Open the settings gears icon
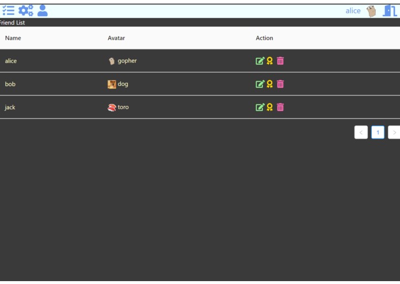The image size is (400, 284). [26, 10]
